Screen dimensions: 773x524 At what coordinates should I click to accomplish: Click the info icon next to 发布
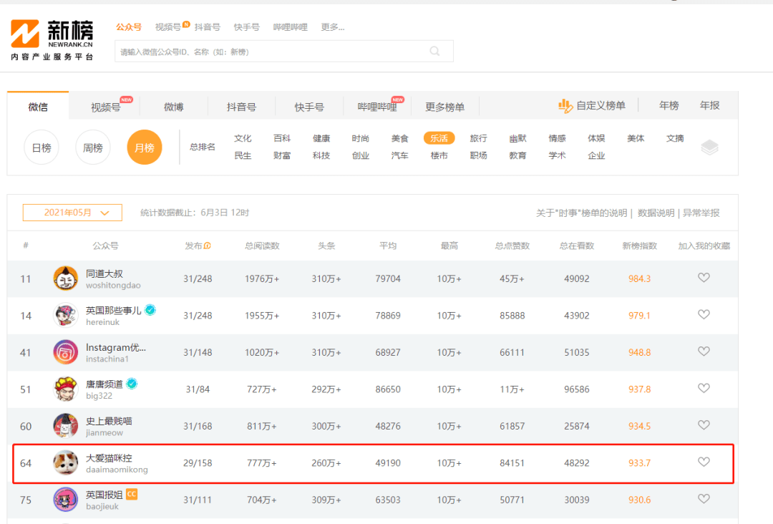[x=208, y=246]
